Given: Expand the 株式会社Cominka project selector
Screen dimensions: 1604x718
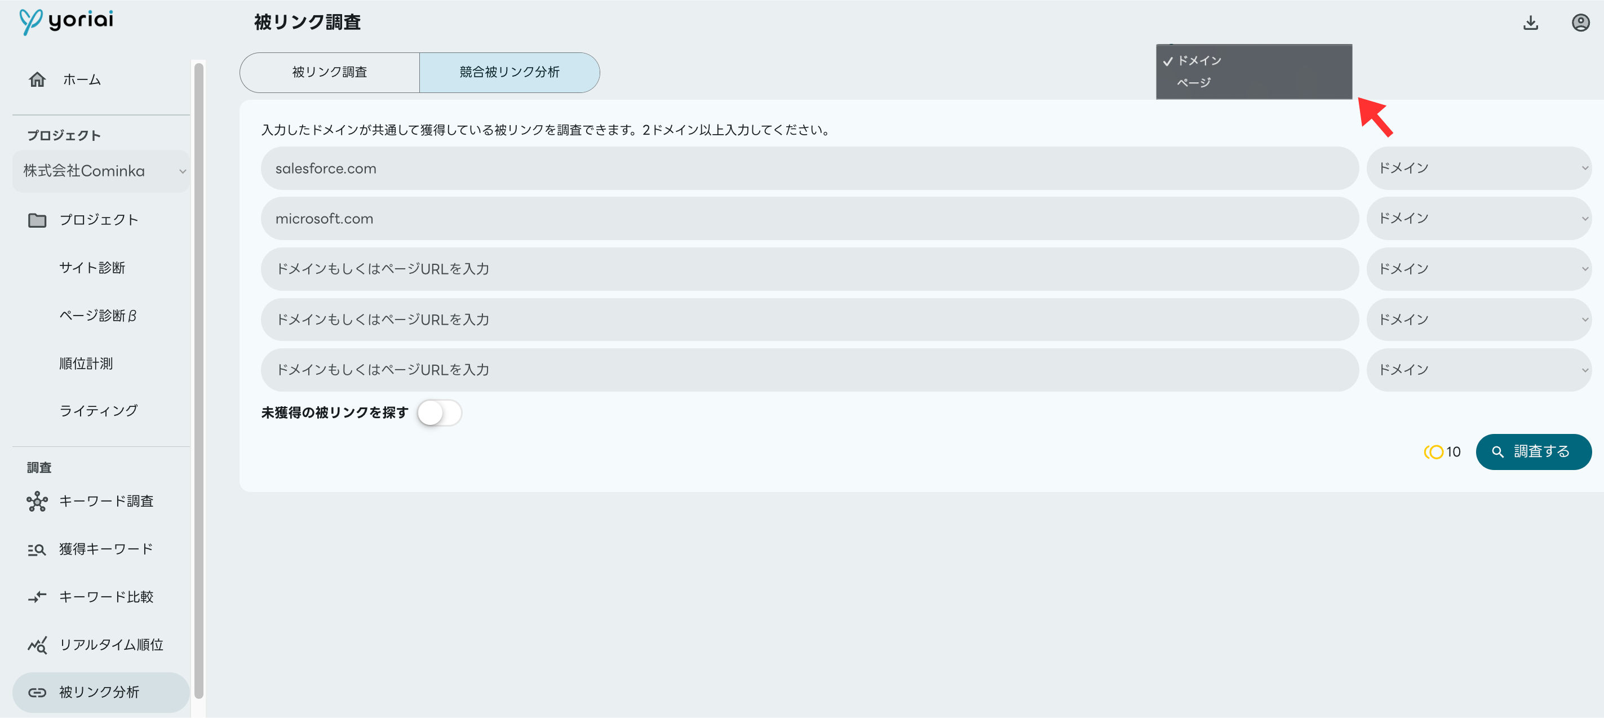Looking at the screenshot, I should point(101,171).
